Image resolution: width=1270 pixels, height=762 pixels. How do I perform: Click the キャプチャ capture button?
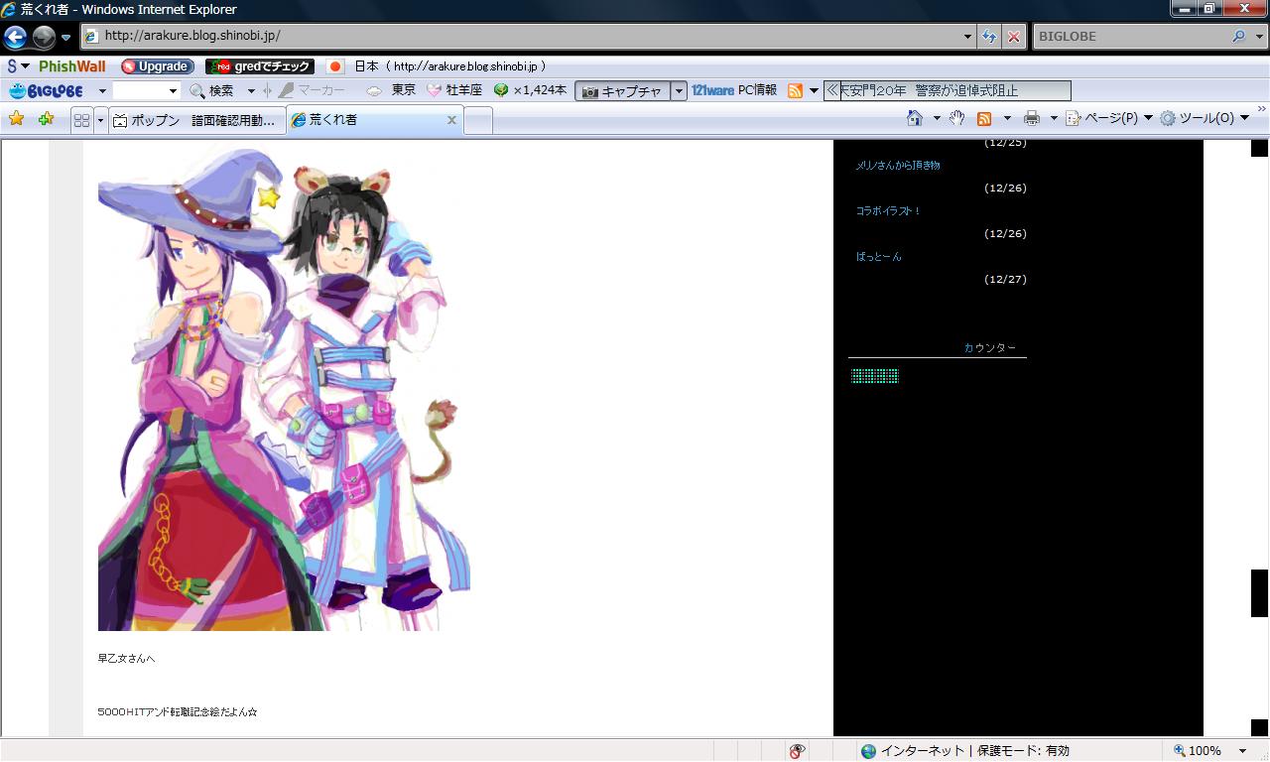tap(622, 90)
